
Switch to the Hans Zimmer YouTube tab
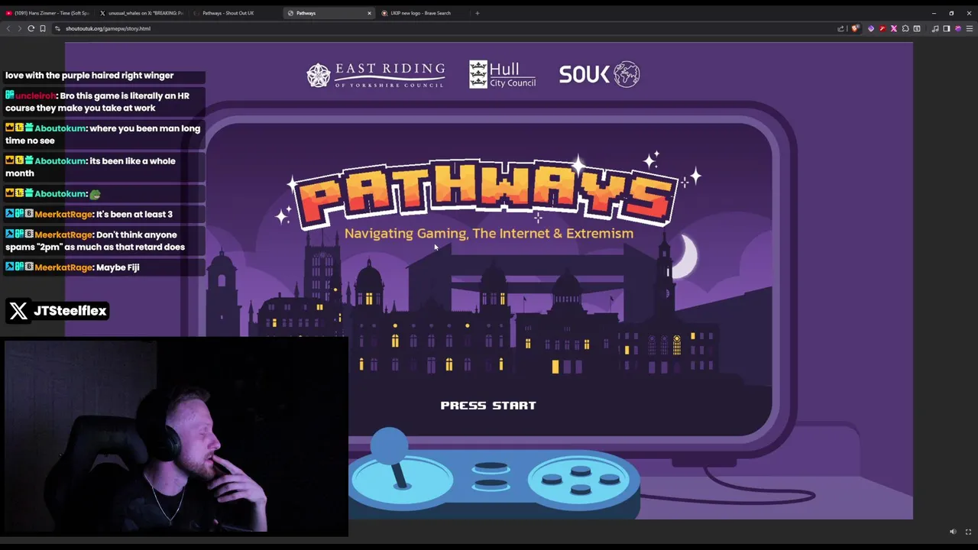pyautogui.click(x=48, y=13)
